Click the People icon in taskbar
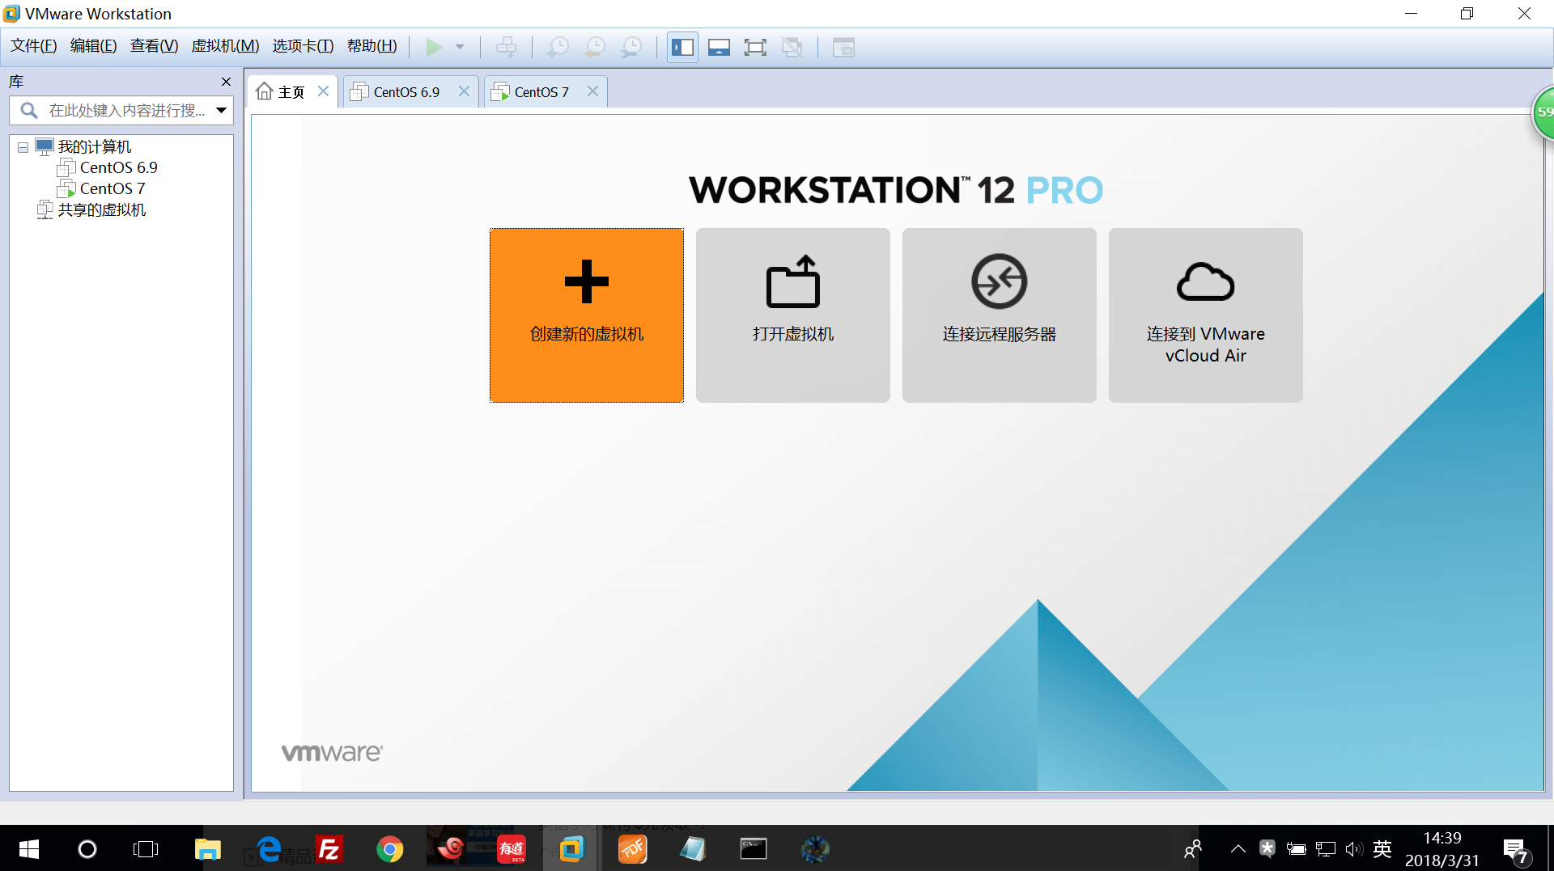Screen dimensions: 1554x871 (x=1192, y=848)
